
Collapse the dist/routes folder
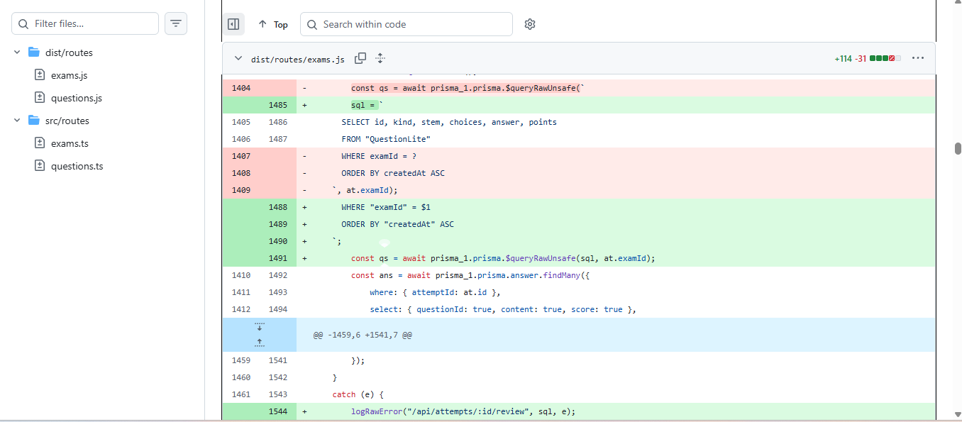(17, 52)
